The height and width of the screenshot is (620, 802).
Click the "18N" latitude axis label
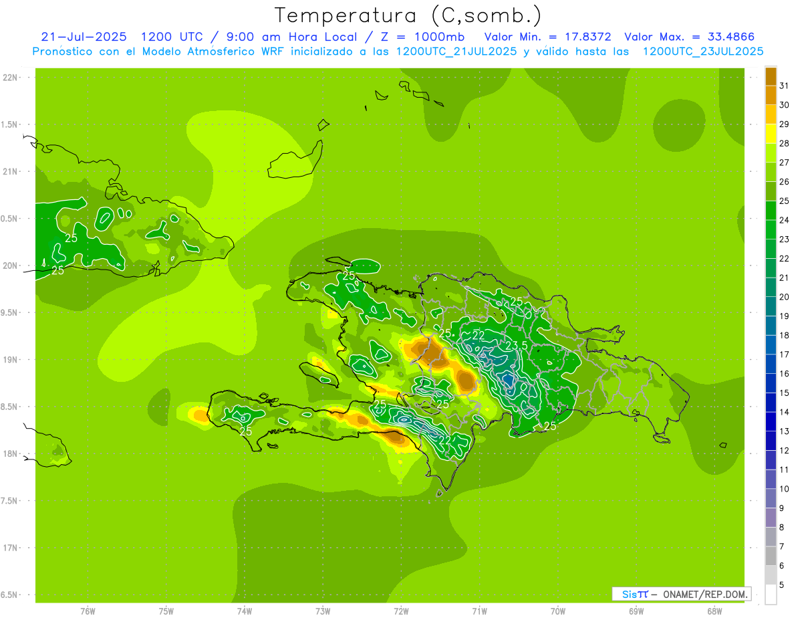[x=9, y=453]
